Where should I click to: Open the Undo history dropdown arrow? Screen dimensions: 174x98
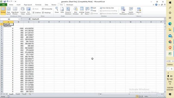coord(9,2)
